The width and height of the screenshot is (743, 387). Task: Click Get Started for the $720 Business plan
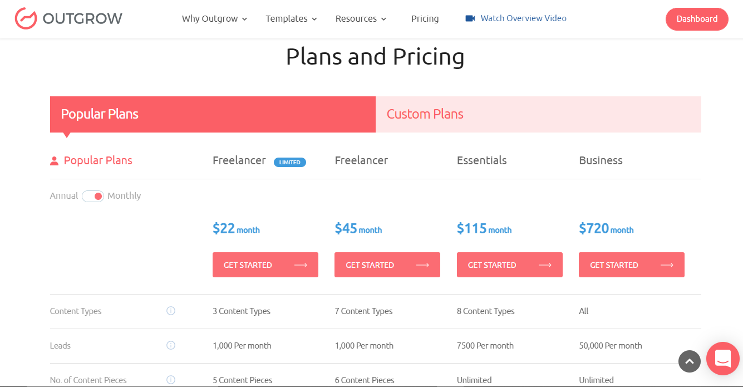(631, 265)
